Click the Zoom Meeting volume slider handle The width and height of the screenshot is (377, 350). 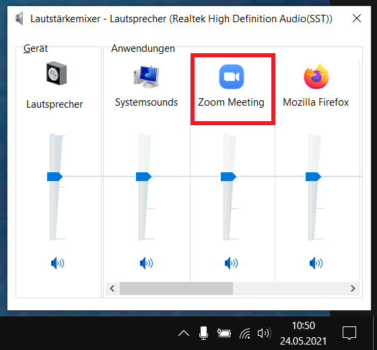228,176
